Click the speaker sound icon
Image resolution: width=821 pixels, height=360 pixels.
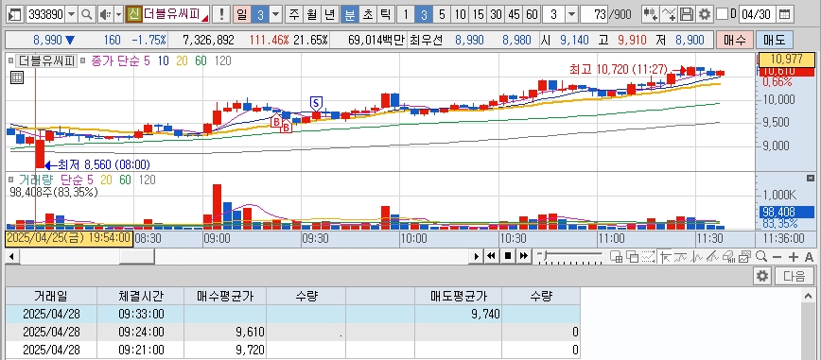click(x=105, y=14)
